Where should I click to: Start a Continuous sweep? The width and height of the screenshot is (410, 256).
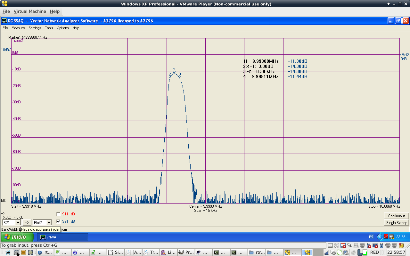(x=397, y=216)
